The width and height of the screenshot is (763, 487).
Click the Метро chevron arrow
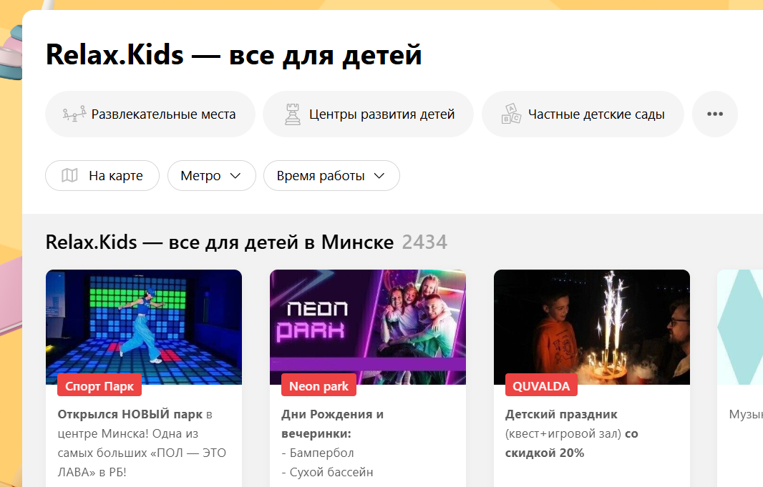coord(235,175)
